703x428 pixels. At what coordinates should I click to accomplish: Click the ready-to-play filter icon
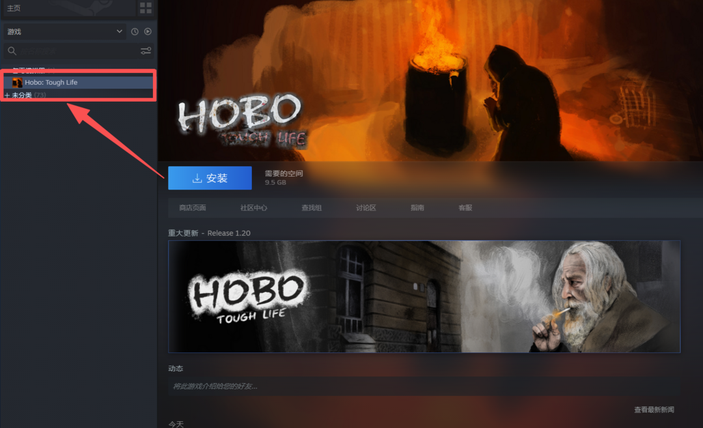[148, 31]
